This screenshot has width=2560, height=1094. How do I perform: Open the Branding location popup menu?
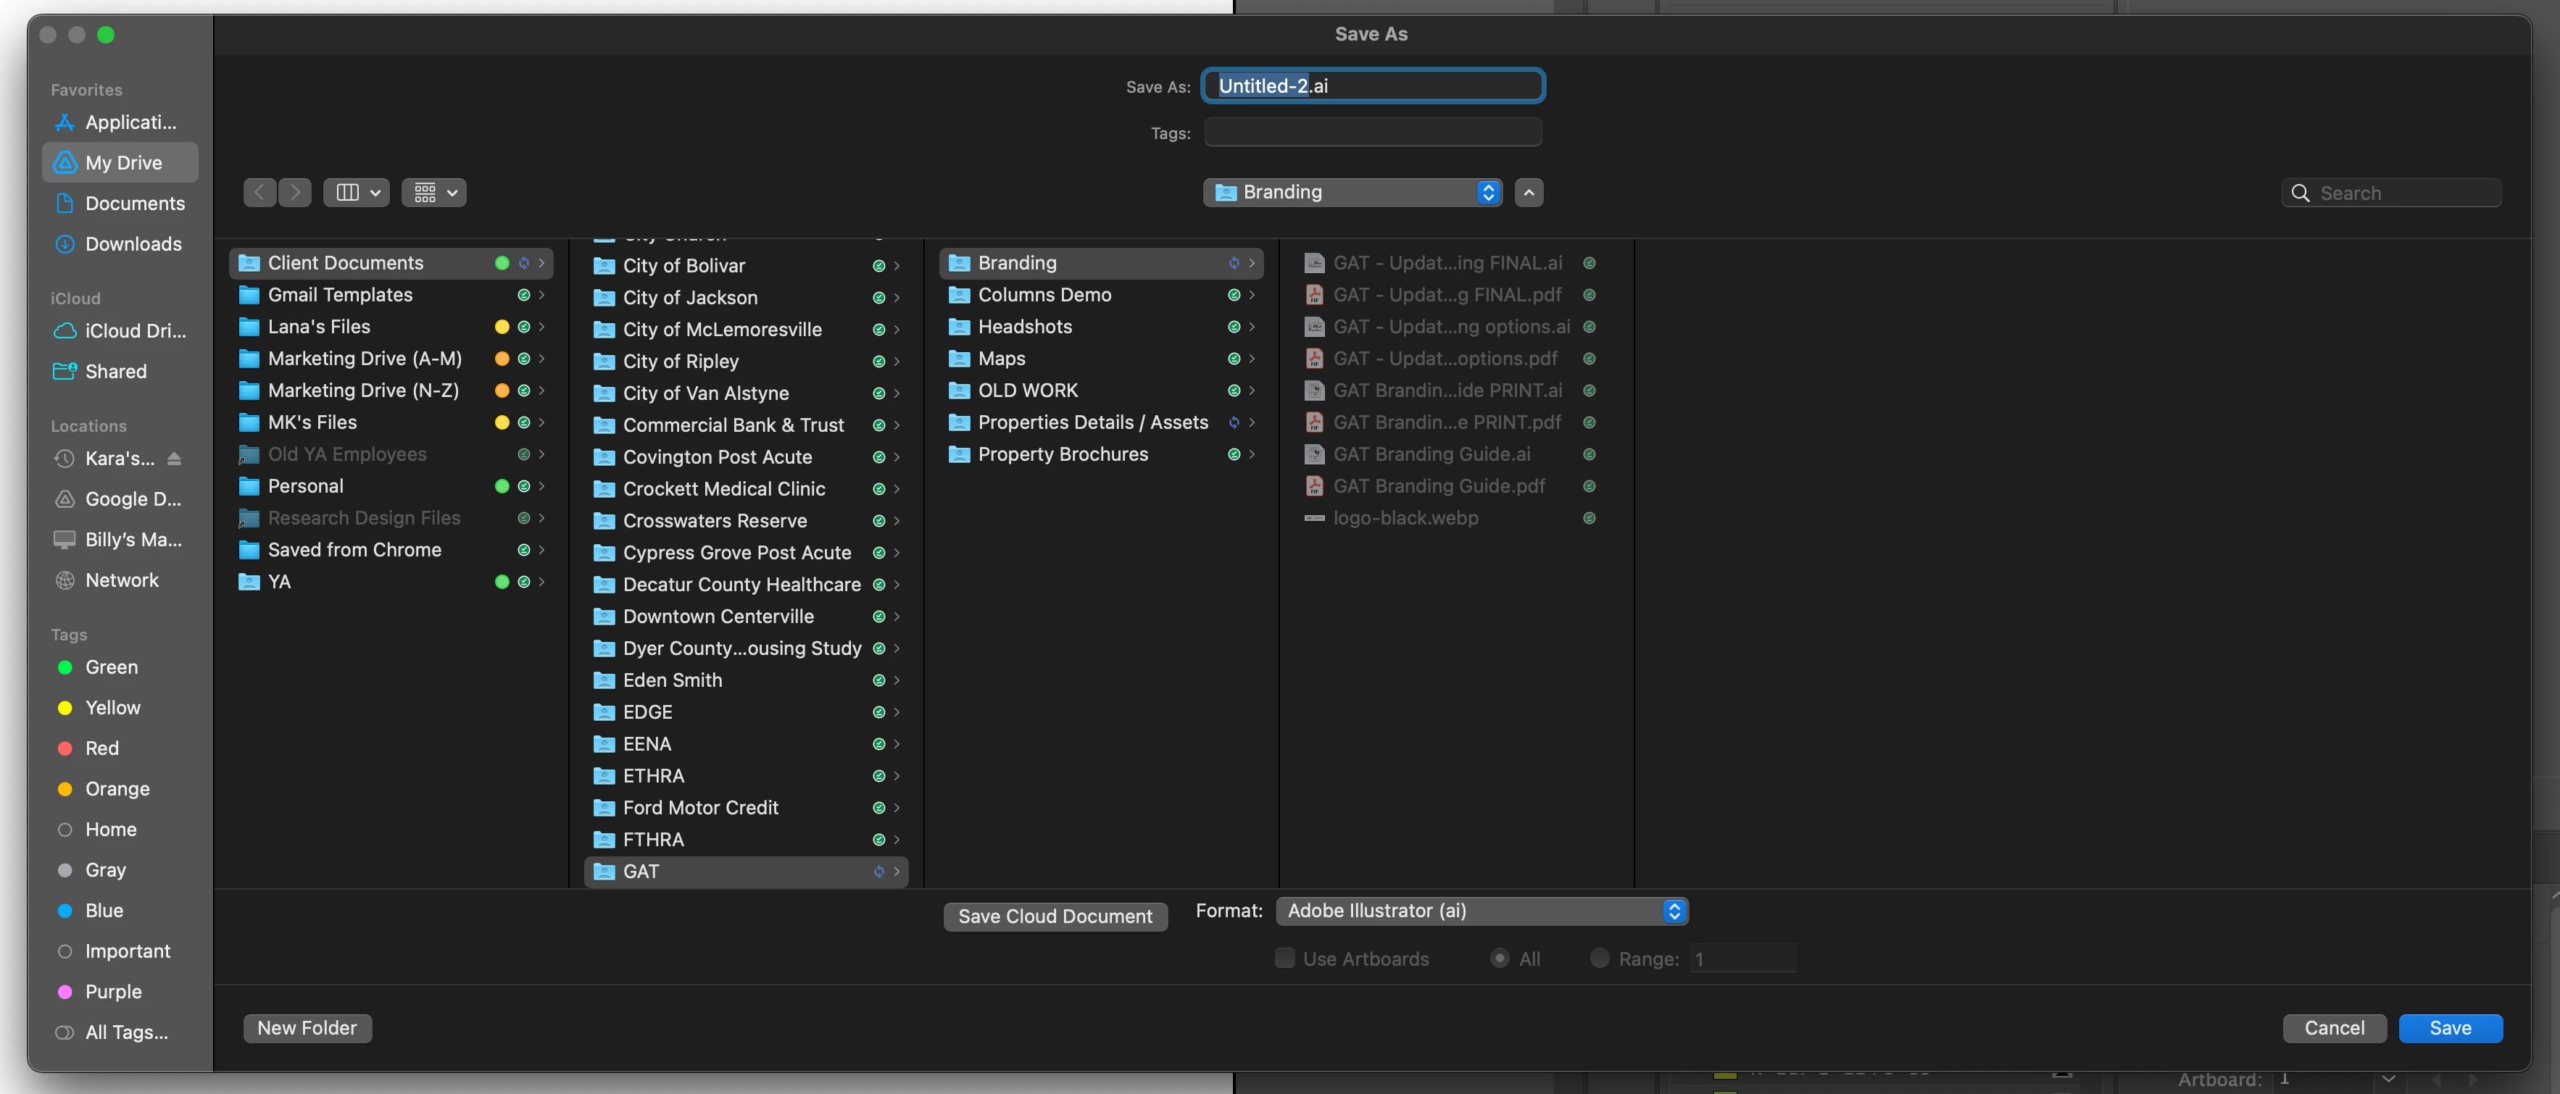point(1352,192)
